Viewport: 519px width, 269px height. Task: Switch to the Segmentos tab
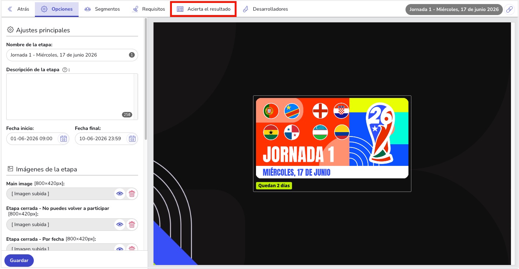point(102,9)
